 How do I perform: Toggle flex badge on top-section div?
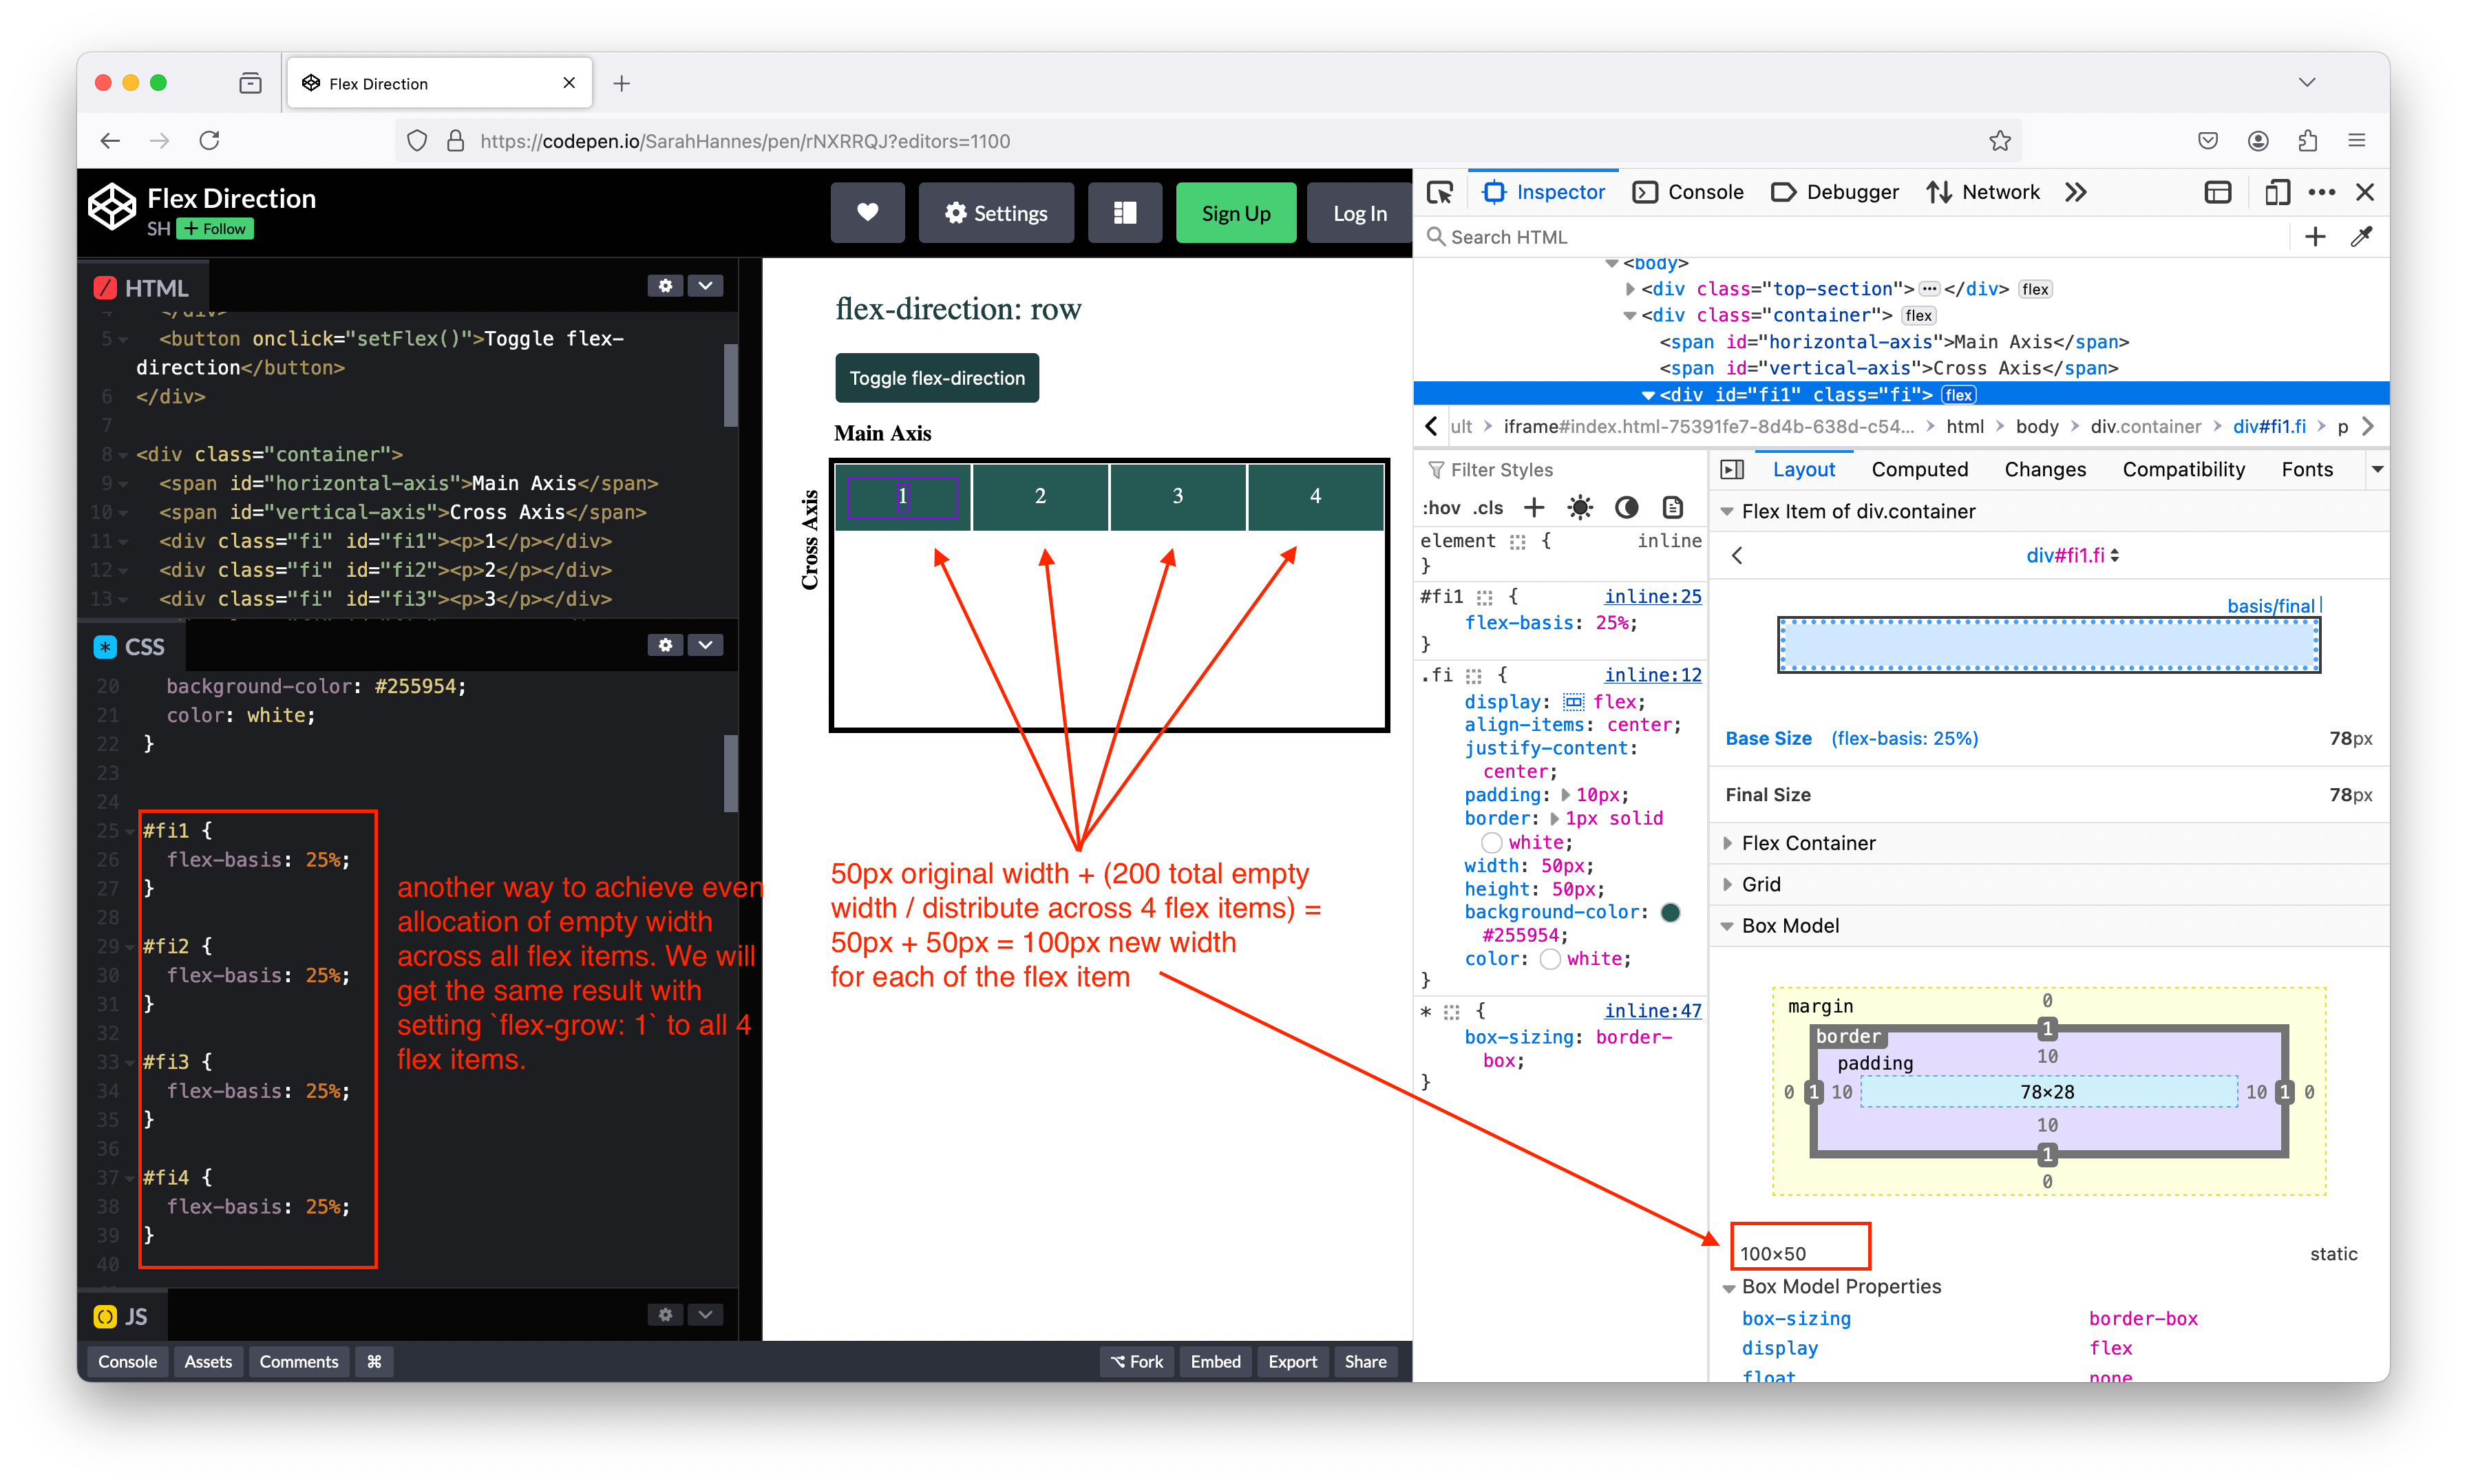coord(2035,290)
